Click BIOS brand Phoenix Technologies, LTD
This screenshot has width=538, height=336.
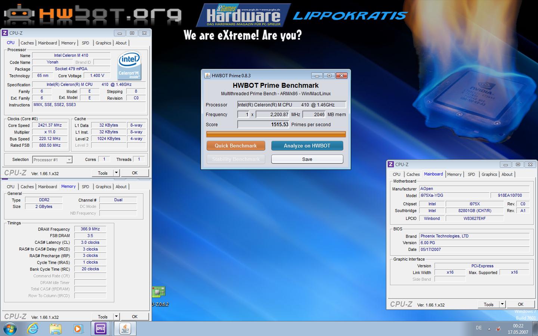pos(474,236)
